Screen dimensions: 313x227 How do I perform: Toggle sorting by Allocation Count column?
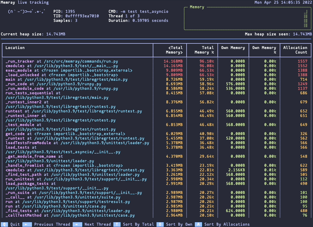(x=295, y=50)
